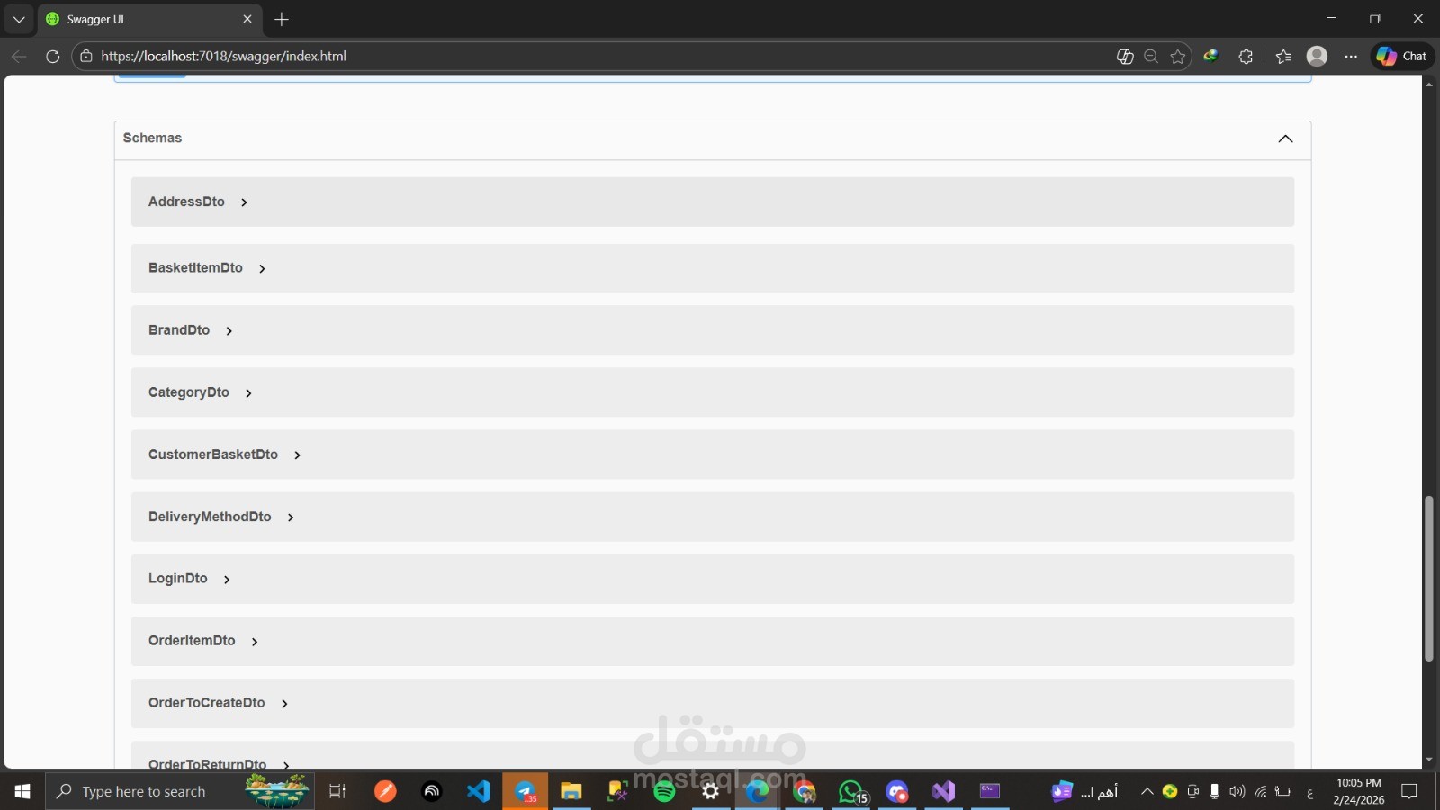
Task: View site information lock icon
Action: point(86,56)
